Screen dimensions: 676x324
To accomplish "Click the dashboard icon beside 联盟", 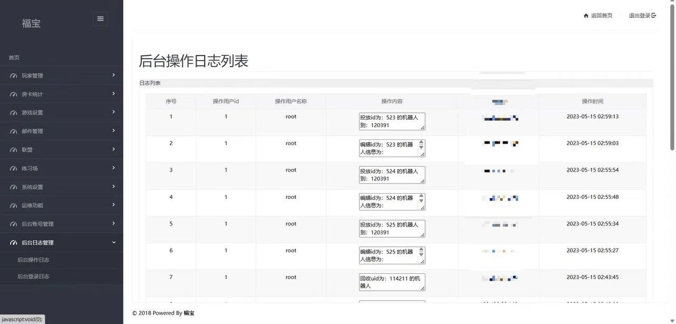I will [x=13, y=150].
